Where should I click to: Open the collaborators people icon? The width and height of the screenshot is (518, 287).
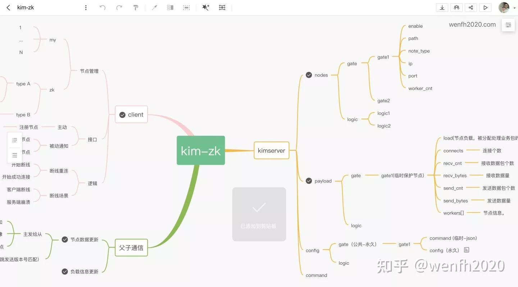456,8
